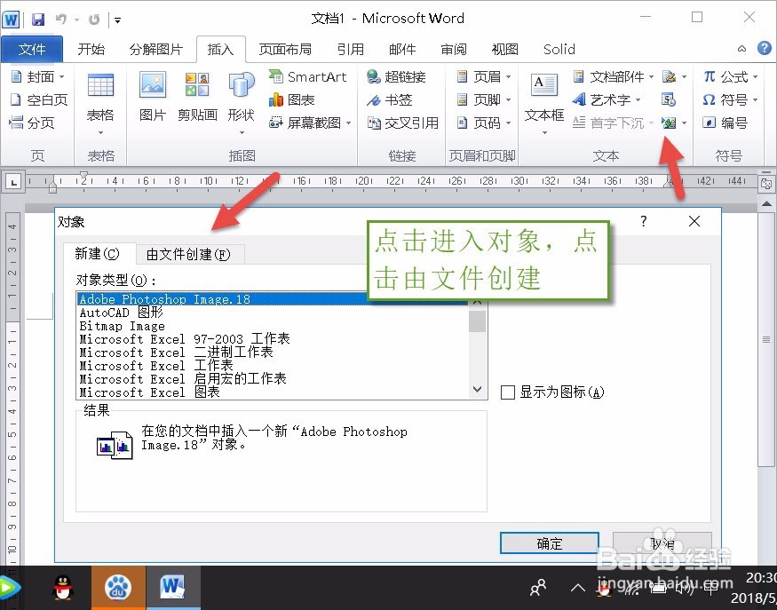Insert an equation (公式)
777x610 pixels.
point(731,77)
